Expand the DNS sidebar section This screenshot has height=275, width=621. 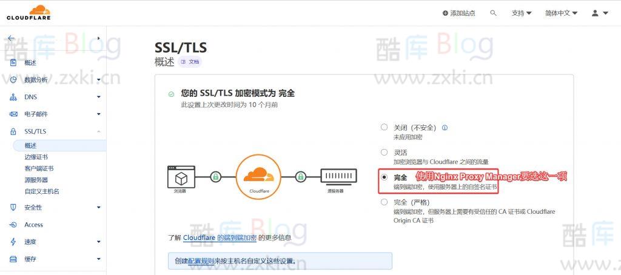tap(99, 97)
